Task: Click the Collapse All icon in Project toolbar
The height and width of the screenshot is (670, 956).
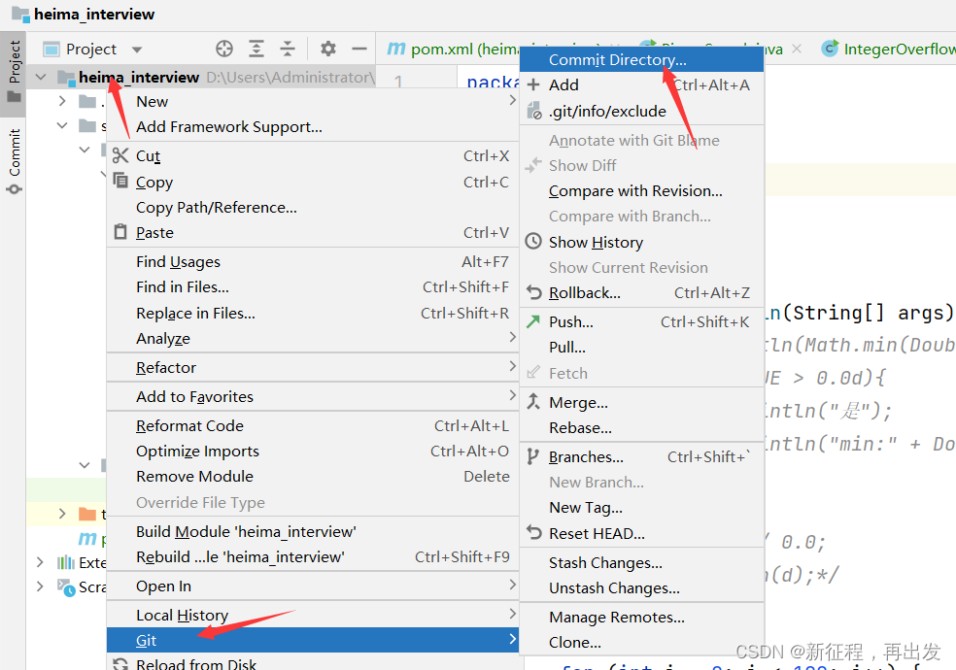Action: pos(288,49)
